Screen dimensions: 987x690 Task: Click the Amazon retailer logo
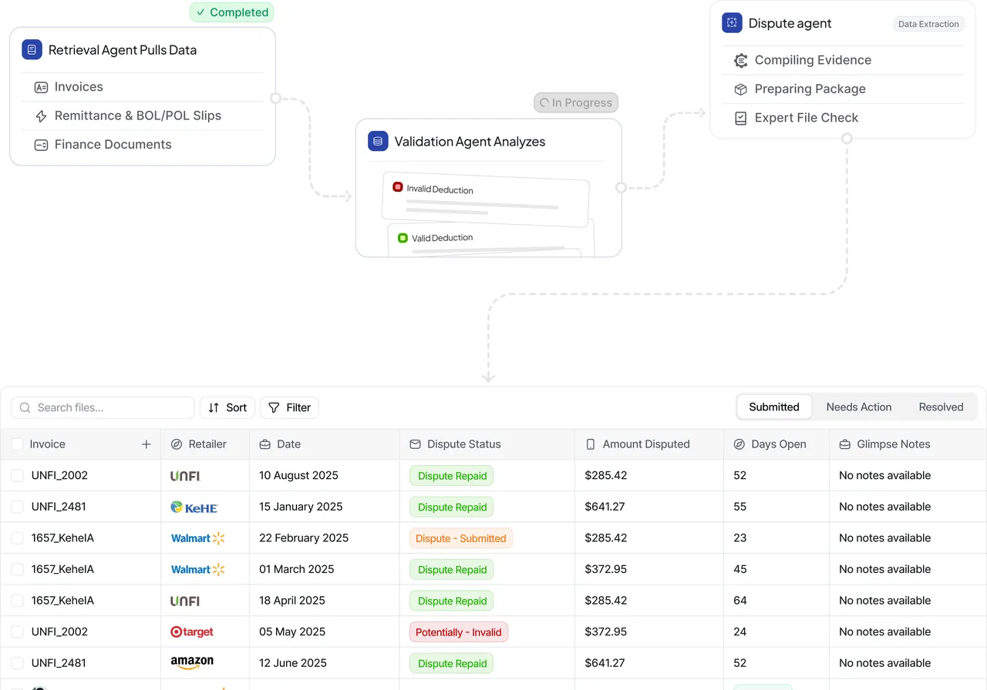[192, 662]
